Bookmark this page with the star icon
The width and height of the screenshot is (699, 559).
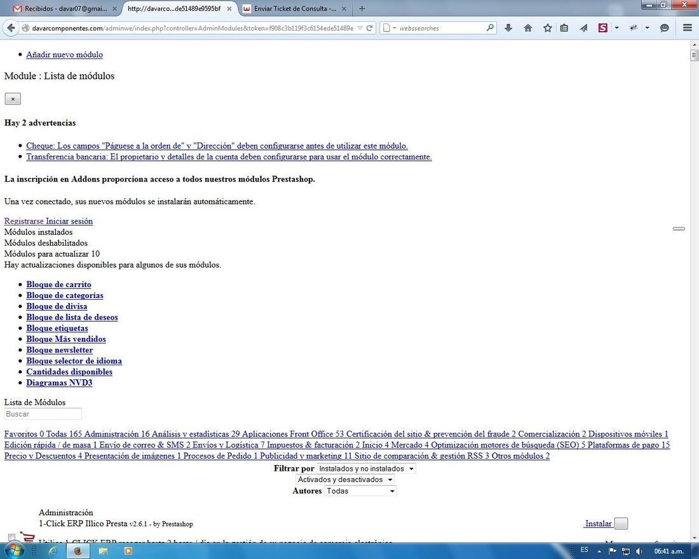tap(547, 28)
